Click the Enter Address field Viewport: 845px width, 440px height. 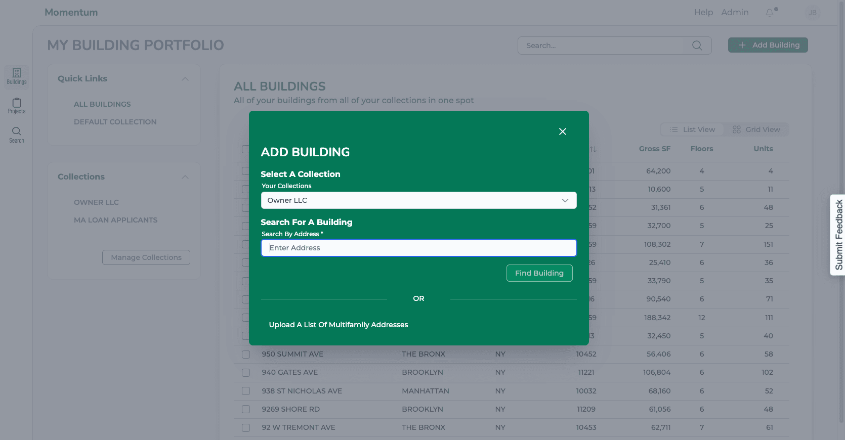pos(419,248)
